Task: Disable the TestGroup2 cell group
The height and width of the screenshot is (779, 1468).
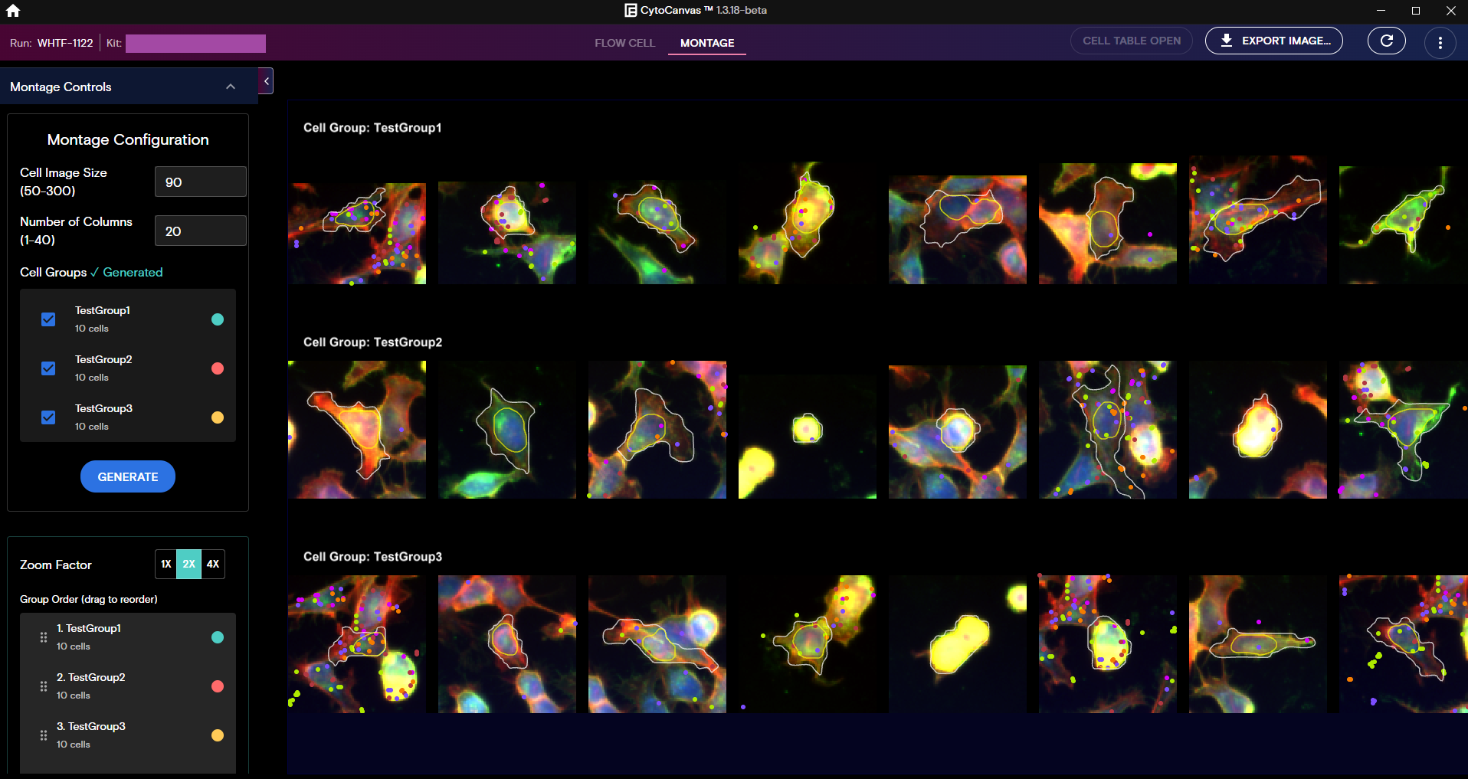Action: [x=48, y=368]
